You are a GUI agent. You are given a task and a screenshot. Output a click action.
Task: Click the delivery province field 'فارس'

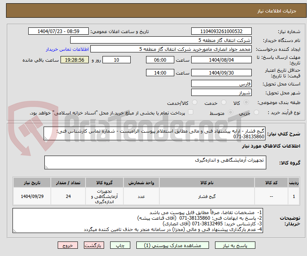221,84
